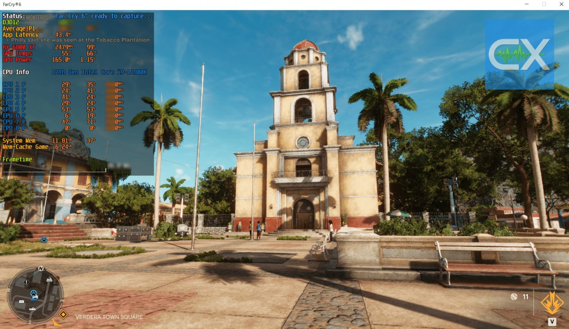Click the S south marker on the compass
This screenshot has height=329, width=569.
tap(30, 321)
